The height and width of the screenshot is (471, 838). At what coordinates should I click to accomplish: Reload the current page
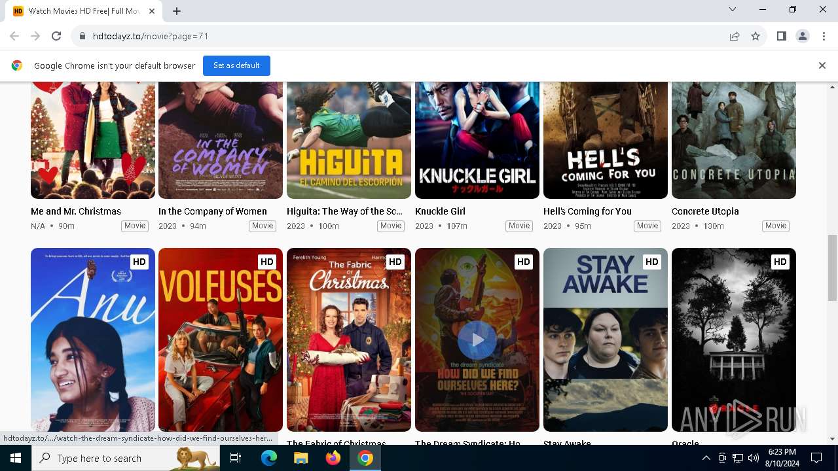tap(56, 36)
